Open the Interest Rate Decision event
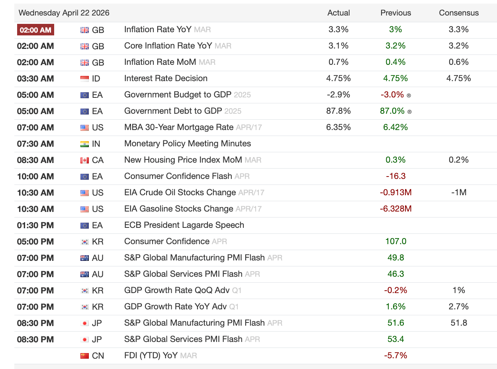Viewport: 497px width, 369px height. point(166,78)
